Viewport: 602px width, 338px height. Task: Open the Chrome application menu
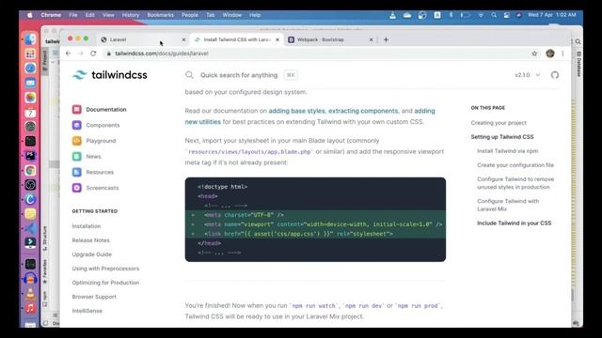(51, 15)
